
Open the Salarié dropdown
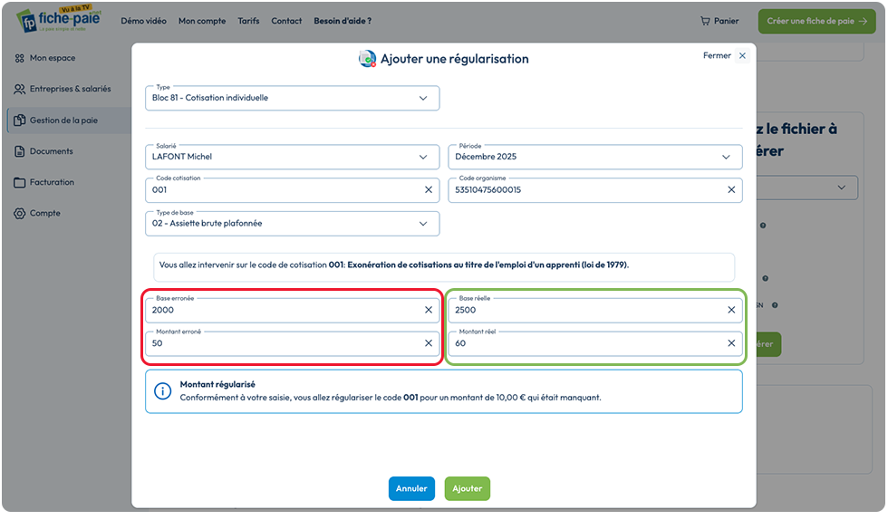click(x=292, y=158)
